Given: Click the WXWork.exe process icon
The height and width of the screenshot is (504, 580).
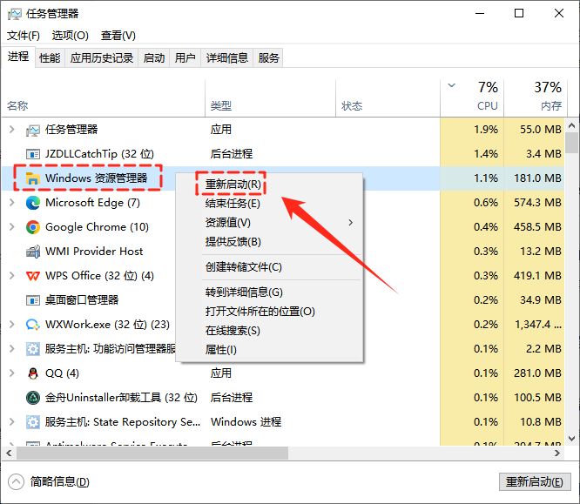Looking at the screenshot, I should click(33, 325).
